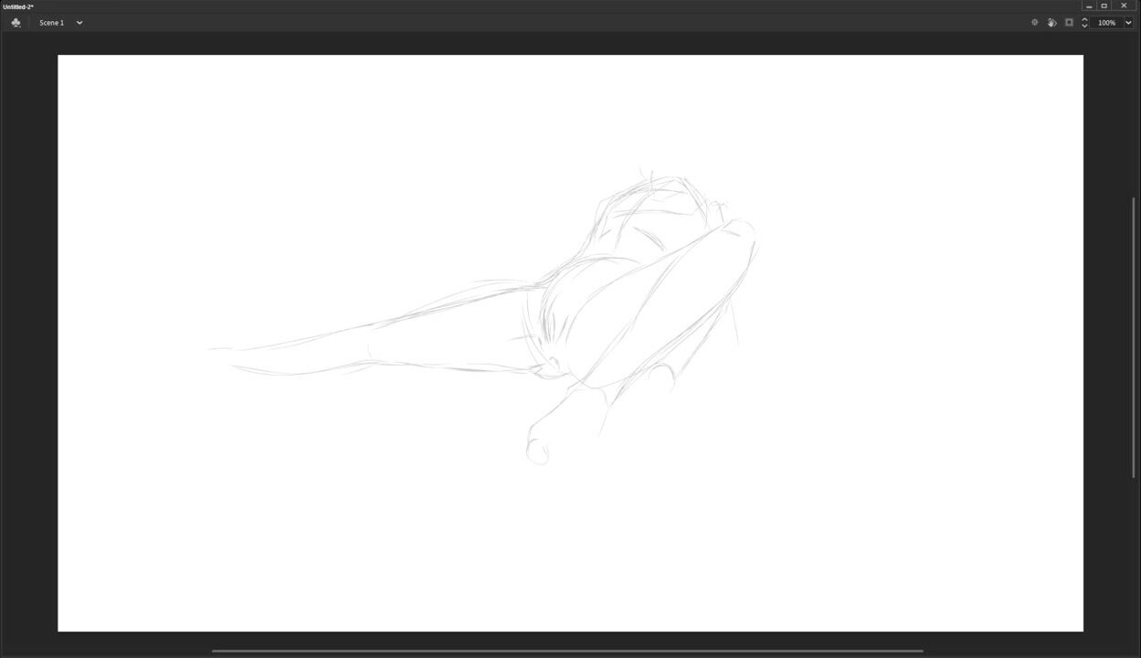This screenshot has width=1141, height=658.
Task: Select the Untitled-2 document tab
Action: (x=18, y=6)
